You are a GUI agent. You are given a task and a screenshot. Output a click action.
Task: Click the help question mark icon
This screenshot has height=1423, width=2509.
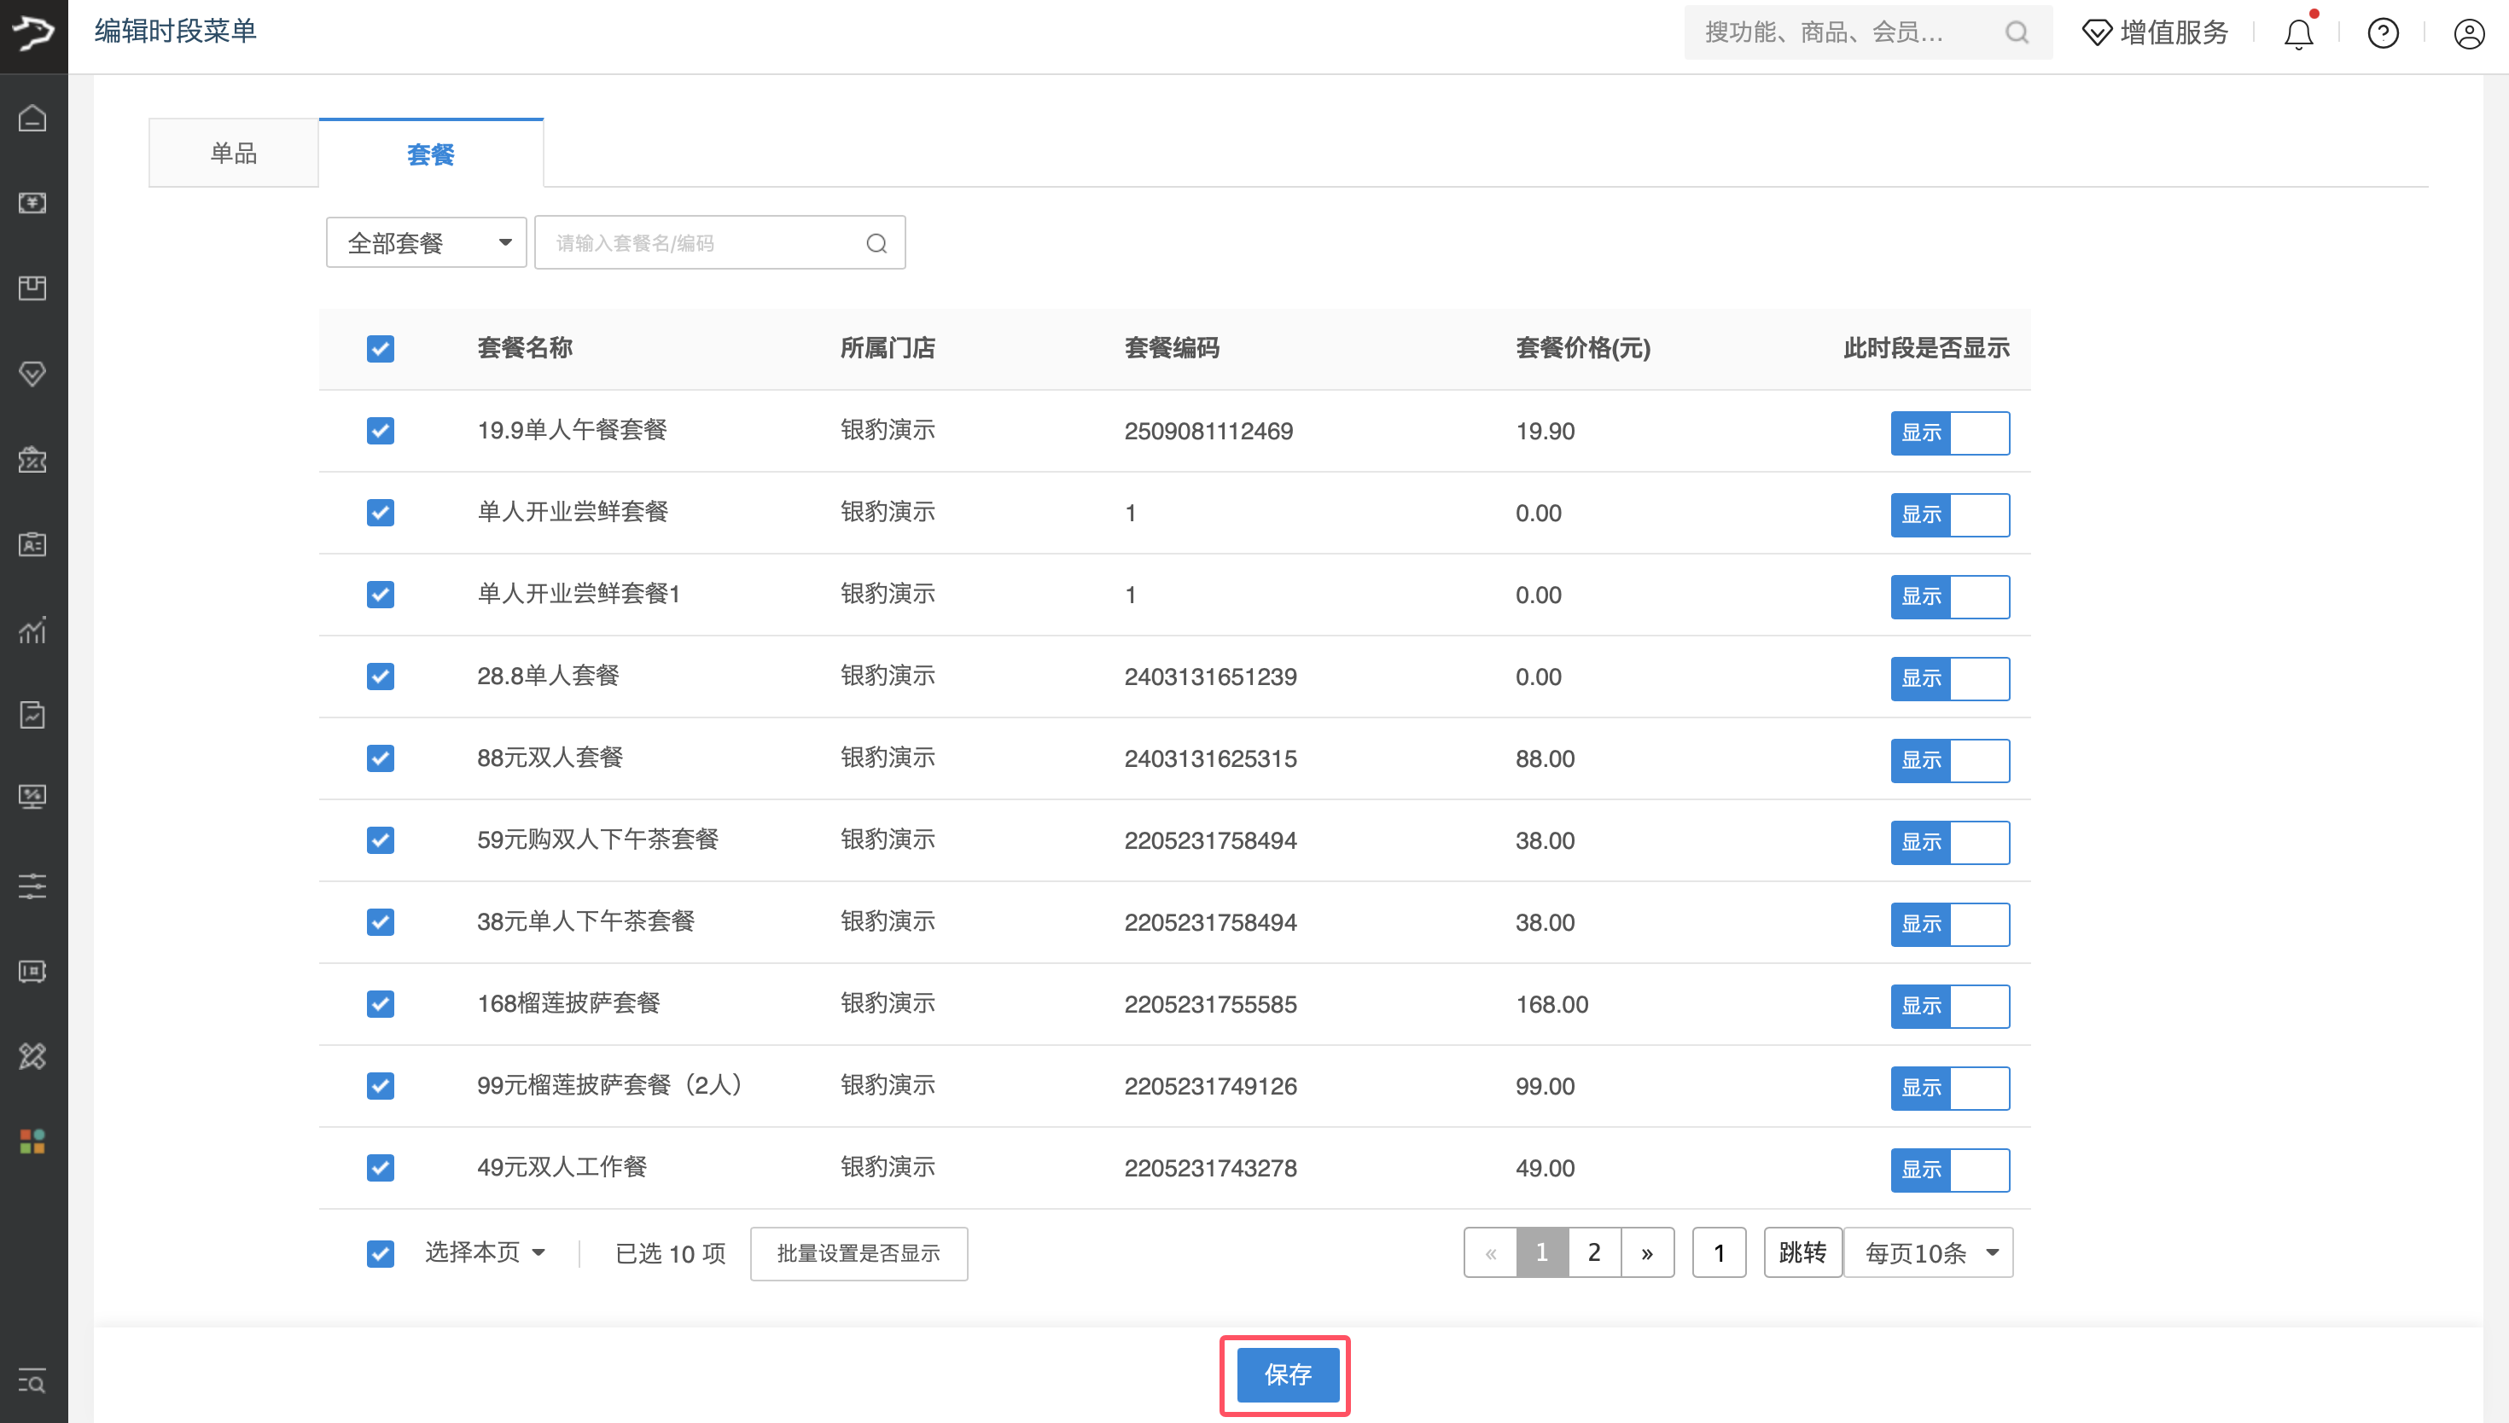[x=2383, y=34]
